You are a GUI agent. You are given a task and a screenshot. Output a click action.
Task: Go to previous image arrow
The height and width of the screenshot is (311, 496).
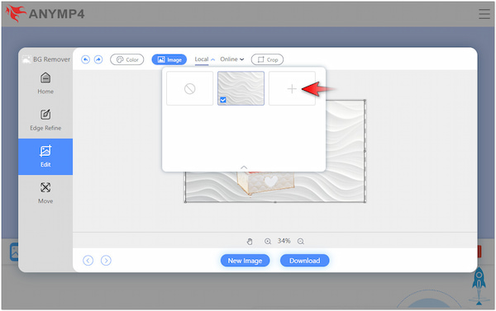88,261
